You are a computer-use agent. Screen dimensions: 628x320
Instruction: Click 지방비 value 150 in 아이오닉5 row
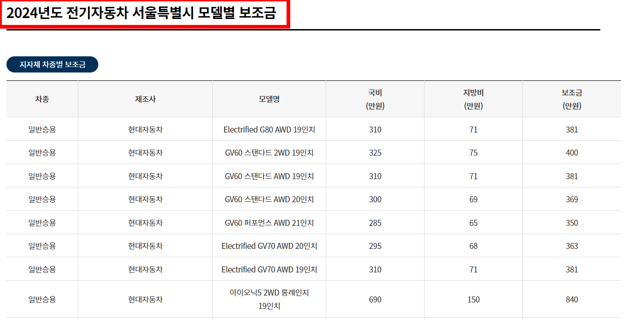coord(473,300)
